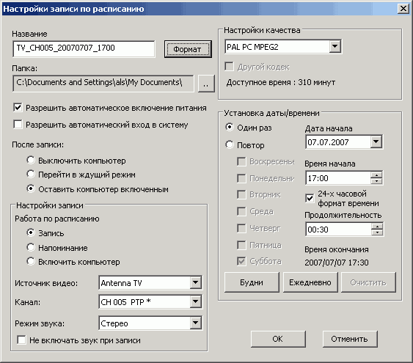Decrease Время начала with down arrow

[x=376, y=181]
